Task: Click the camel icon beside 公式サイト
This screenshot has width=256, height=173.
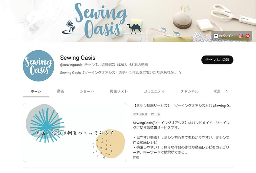Action: 216,36
